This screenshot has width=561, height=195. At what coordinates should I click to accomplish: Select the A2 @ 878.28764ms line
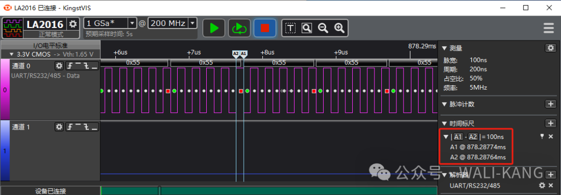478,157
